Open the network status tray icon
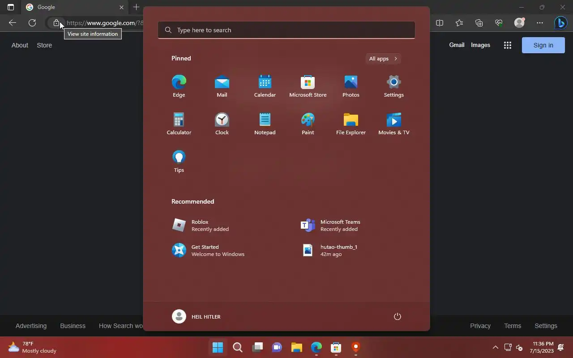The image size is (573, 358). [x=508, y=347]
